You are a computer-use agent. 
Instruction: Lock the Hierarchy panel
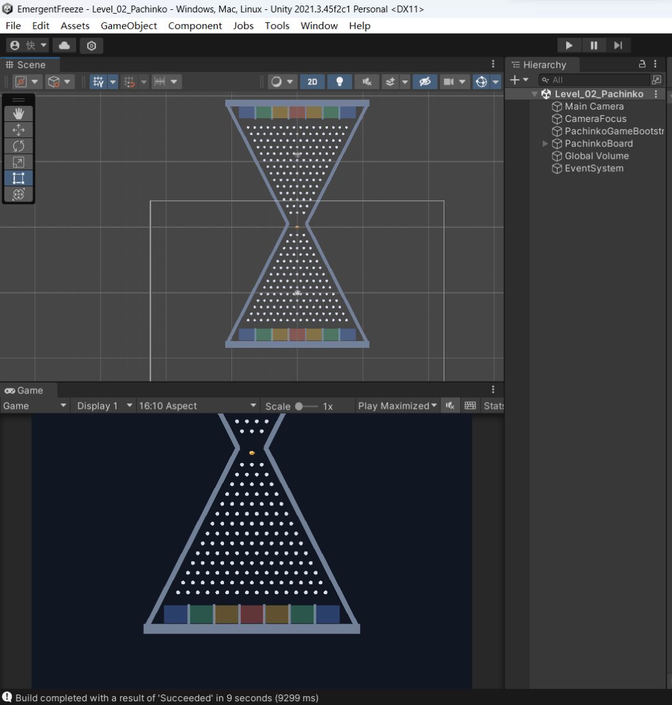pos(642,64)
